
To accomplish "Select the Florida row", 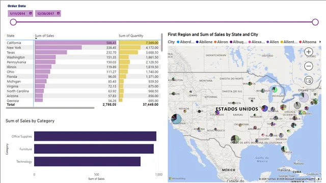I will 83,77.
